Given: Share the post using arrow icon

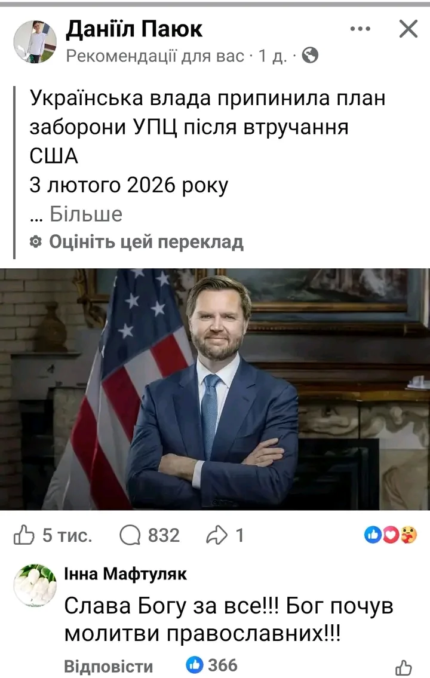Looking at the screenshot, I should pos(217,535).
